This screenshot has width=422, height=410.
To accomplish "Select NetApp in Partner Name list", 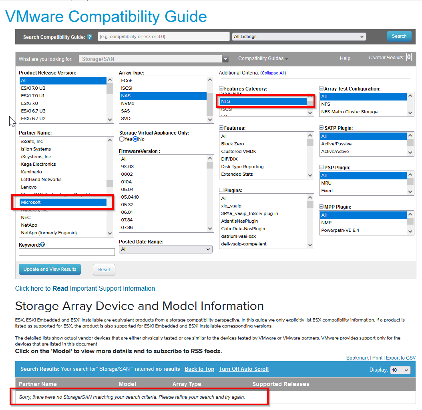I will point(63,225).
